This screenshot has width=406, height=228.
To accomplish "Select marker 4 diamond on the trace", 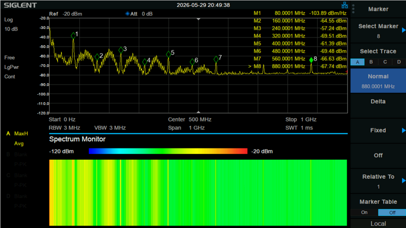I will (145, 62).
